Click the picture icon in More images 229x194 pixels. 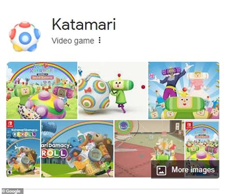click(161, 170)
